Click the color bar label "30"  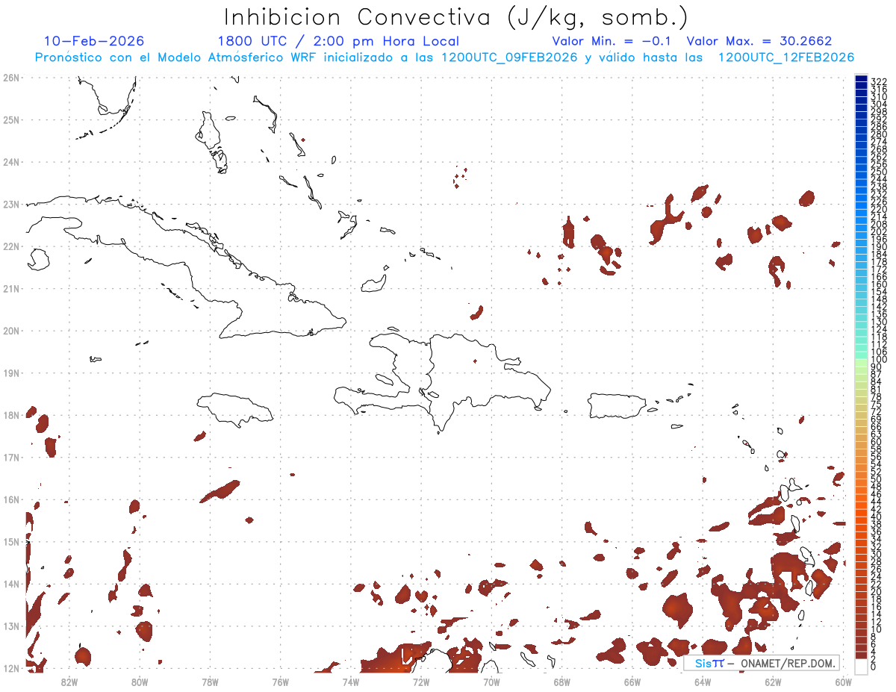click(x=877, y=554)
